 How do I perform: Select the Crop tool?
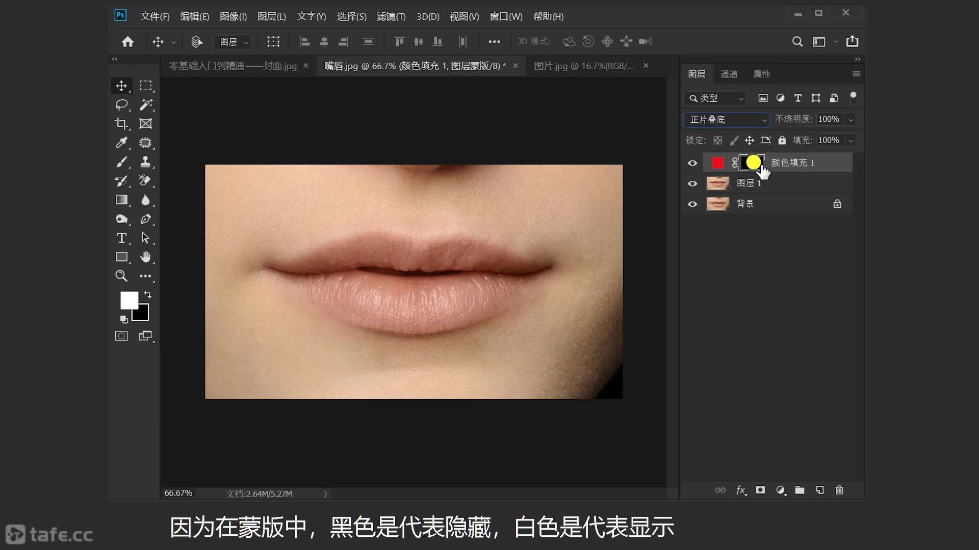tap(121, 124)
